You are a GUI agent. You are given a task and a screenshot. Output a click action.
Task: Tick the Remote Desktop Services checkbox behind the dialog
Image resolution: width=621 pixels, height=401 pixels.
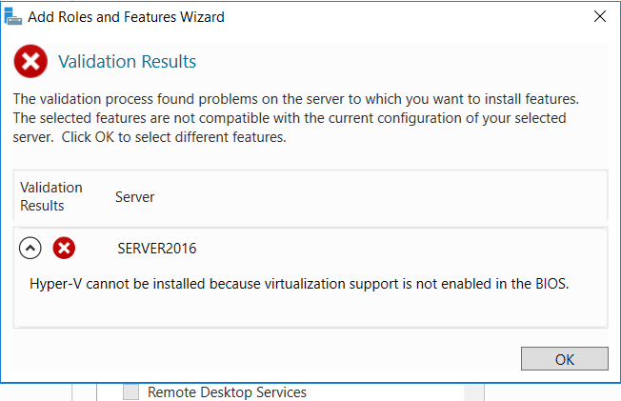[x=131, y=392]
